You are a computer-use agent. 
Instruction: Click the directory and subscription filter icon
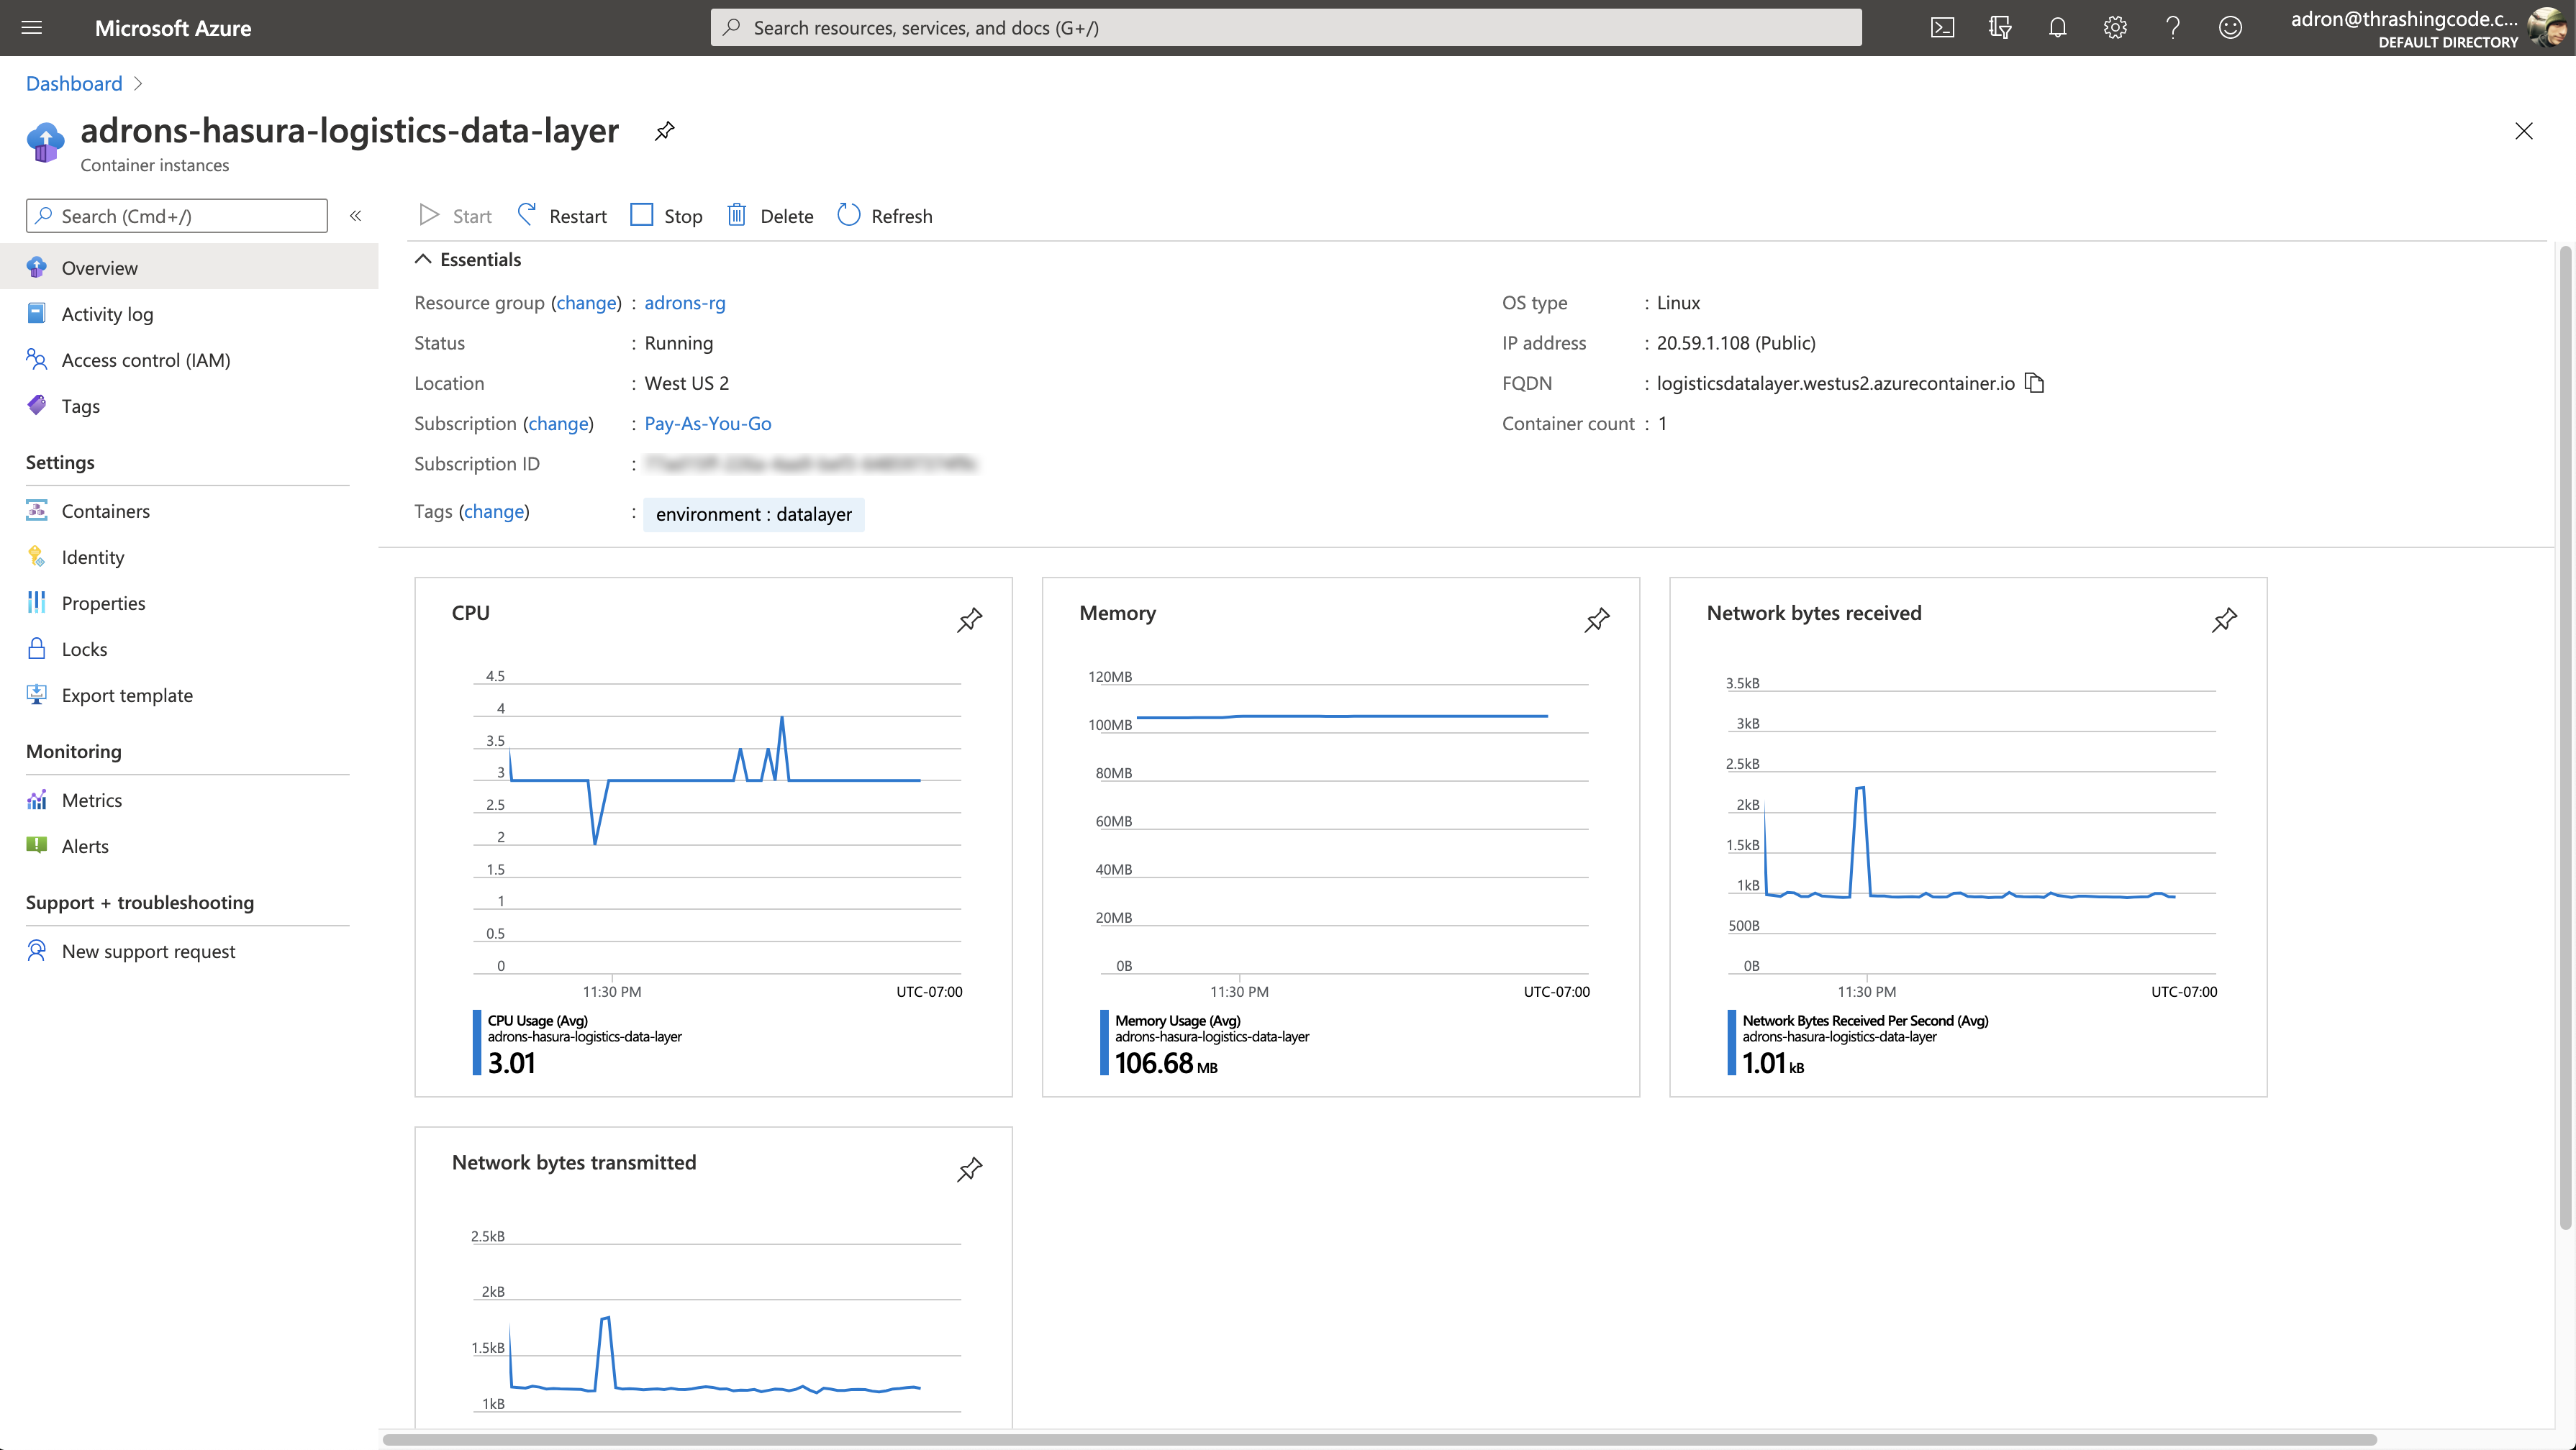click(1999, 28)
